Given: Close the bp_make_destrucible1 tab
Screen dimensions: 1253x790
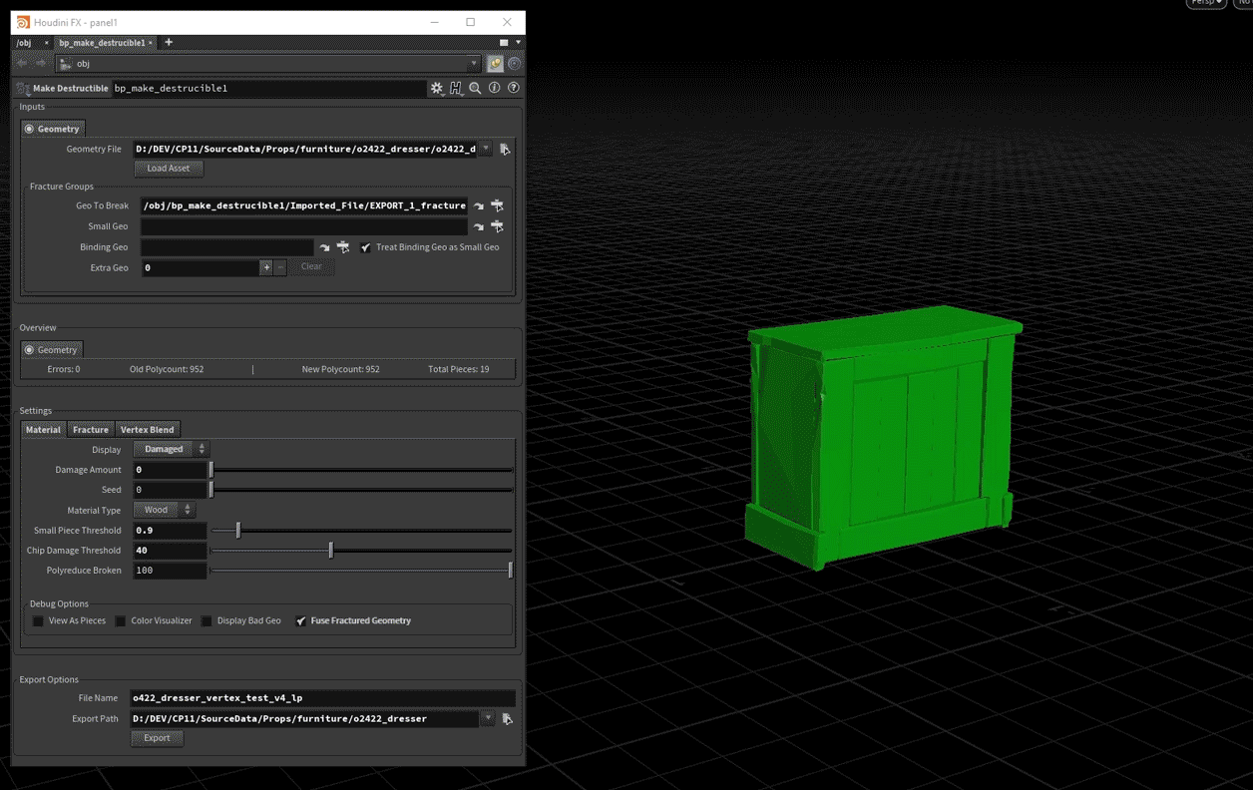Looking at the screenshot, I should pyautogui.click(x=151, y=43).
